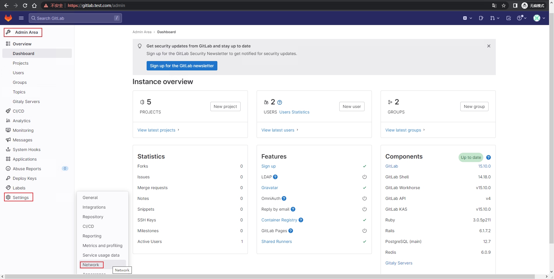Select General in Settings flyout

click(x=90, y=198)
